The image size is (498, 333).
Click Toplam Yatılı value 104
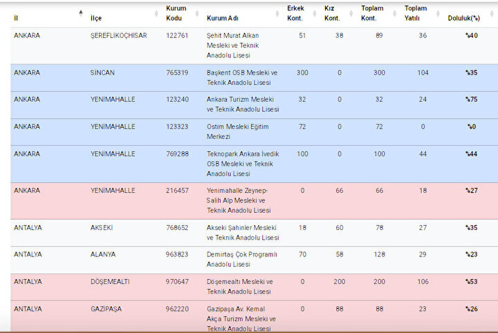(423, 73)
